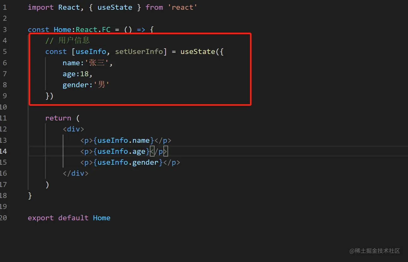The height and width of the screenshot is (262, 408).
Task: Click useState inside the import braces
Action: 115,8
